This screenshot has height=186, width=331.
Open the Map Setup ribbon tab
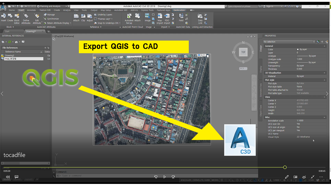106,10
